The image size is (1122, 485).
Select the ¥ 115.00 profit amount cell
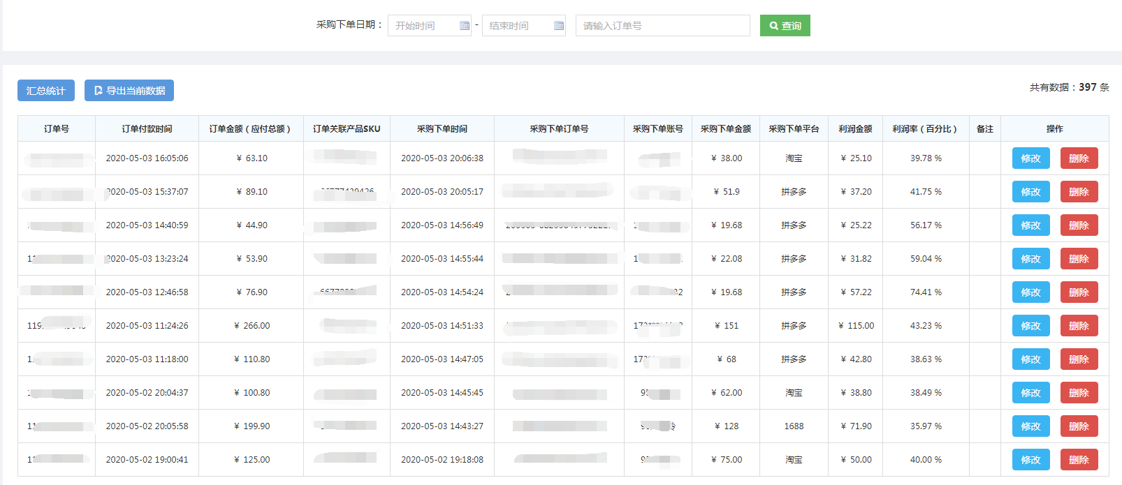(856, 326)
